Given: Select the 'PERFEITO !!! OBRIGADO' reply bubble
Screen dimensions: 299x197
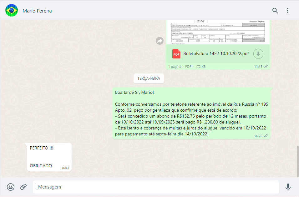Looking at the screenshot, I should click(49, 157).
